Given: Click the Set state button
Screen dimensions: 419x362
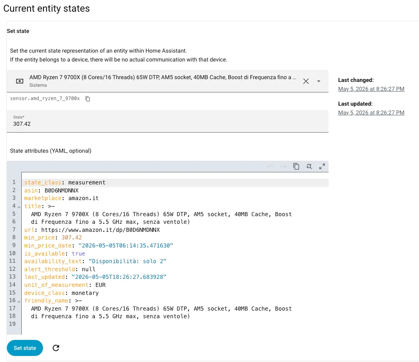Looking at the screenshot, I should point(25,348).
